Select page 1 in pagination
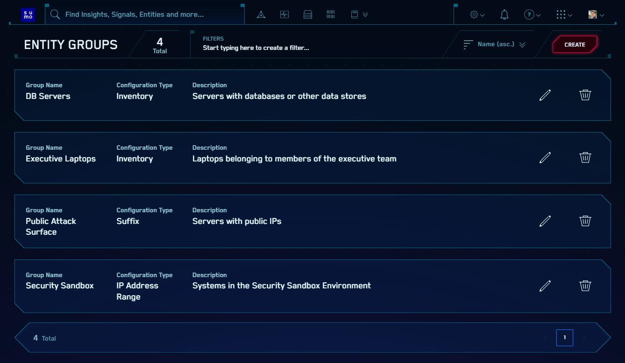Viewport: 625px width, 363px height. 564,337
